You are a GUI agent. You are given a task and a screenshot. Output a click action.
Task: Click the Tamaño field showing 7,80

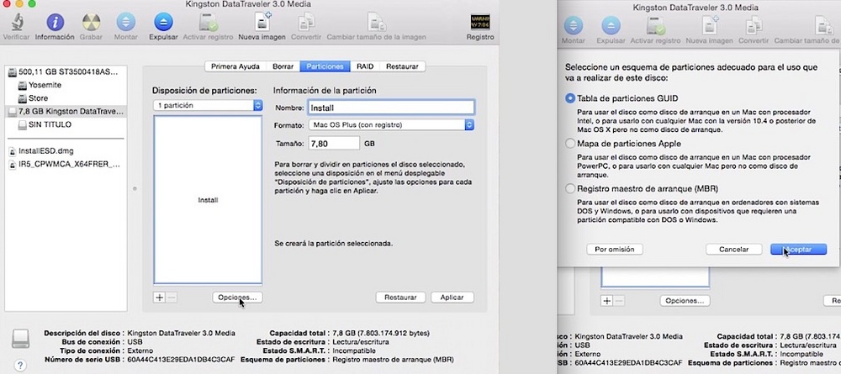click(x=334, y=144)
